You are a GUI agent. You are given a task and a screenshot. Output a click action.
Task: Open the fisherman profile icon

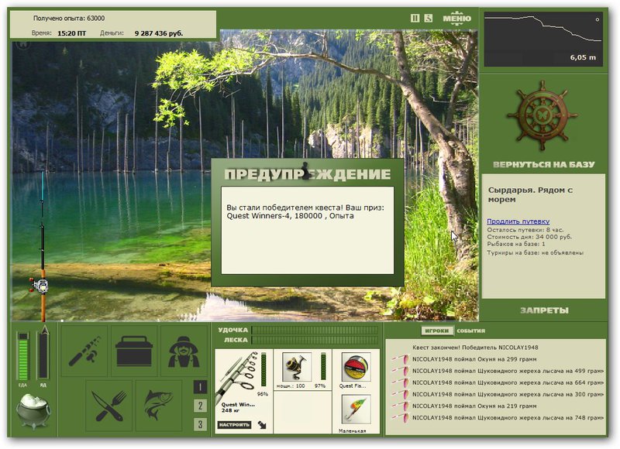coord(184,351)
